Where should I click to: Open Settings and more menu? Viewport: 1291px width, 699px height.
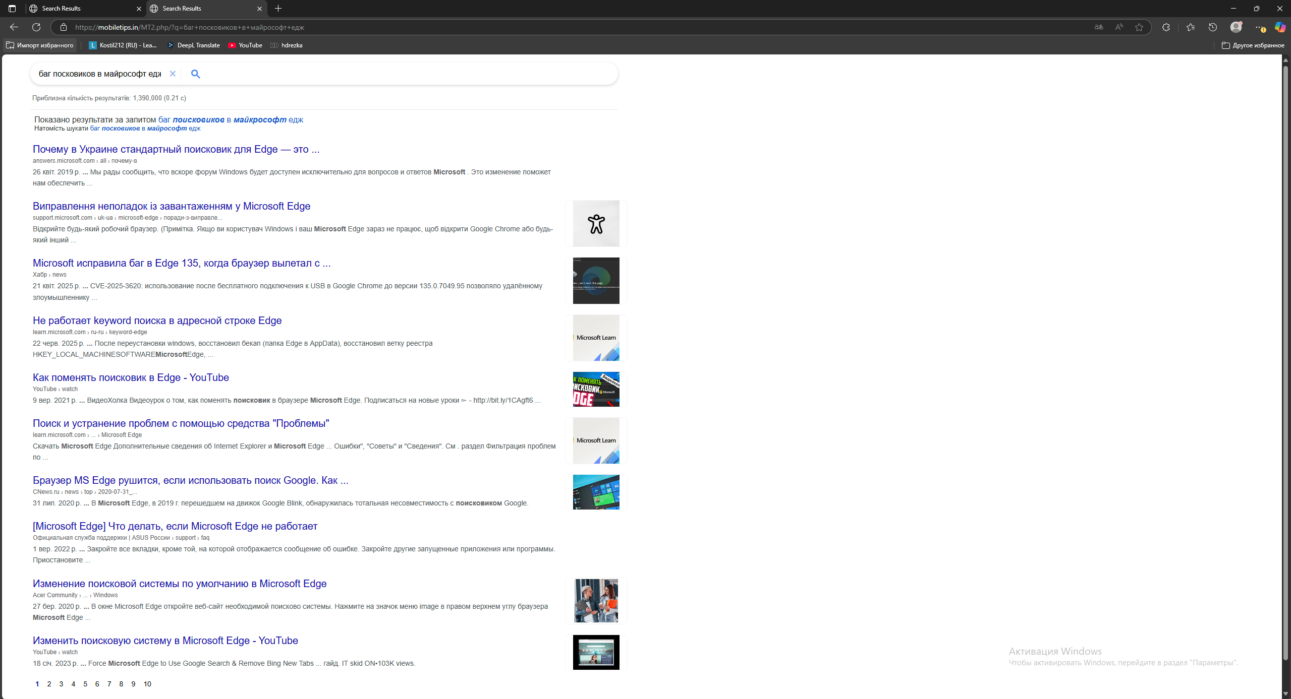1260,27
